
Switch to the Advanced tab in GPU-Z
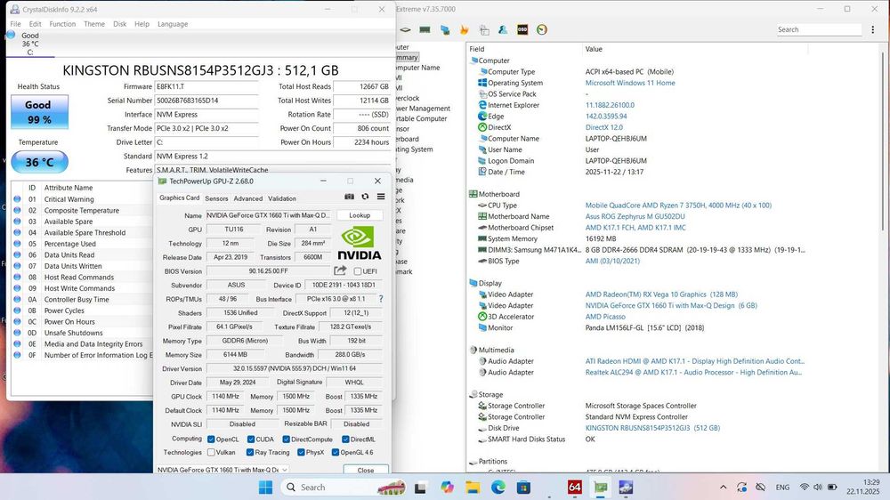click(x=248, y=198)
